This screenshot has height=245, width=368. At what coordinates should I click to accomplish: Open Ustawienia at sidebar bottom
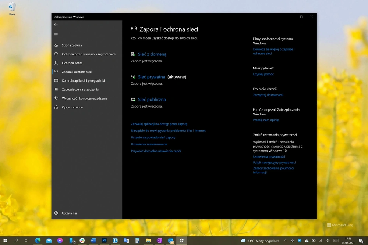pyautogui.click(x=69, y=213)
